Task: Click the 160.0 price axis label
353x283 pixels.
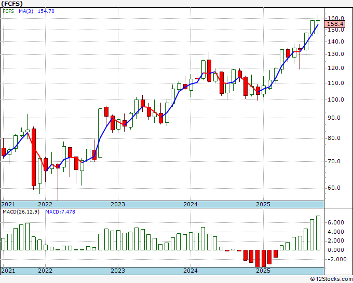Action: [336, 18]
